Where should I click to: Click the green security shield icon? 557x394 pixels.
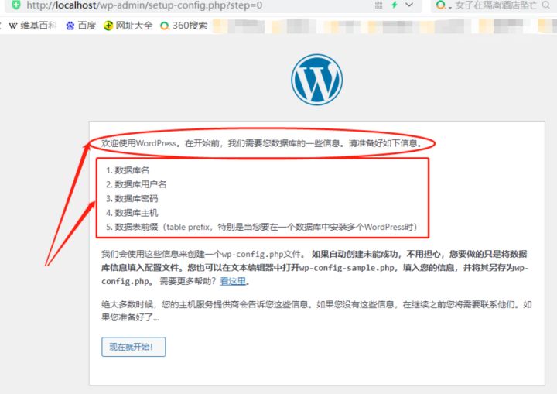click(x=16, y=5)
